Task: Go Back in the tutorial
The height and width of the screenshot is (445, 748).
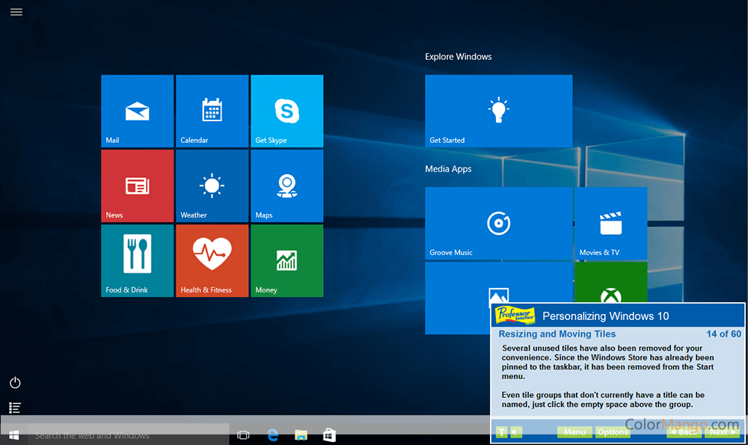Action: click(x=684, y=432)
